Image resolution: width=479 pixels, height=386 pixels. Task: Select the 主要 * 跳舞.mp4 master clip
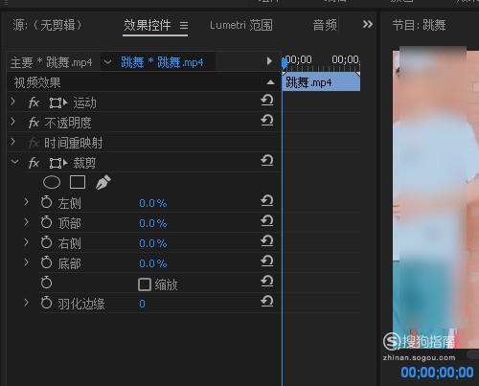(52, 62)
